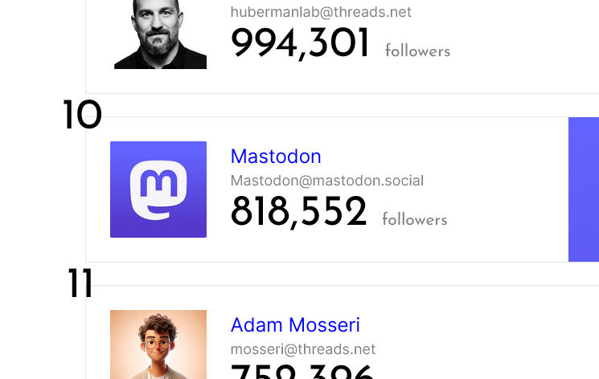Image resolution: width=599 pixels, height=379 pixels.
Task: Click the followers label beside 818,552
Action: 414,220
